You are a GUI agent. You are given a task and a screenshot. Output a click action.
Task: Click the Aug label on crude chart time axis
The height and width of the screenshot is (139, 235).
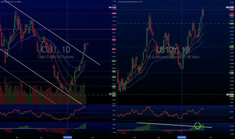click(93, 137)
